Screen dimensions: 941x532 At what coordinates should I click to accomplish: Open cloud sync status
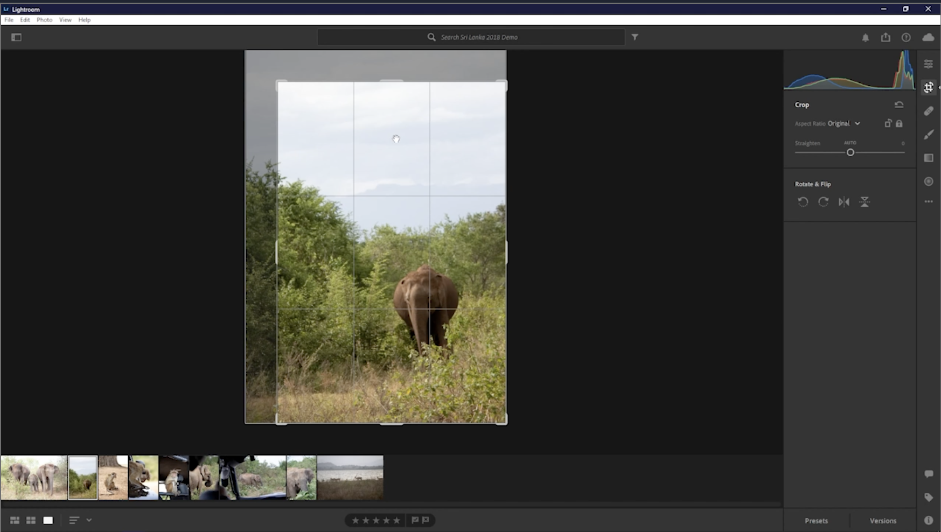928,37
